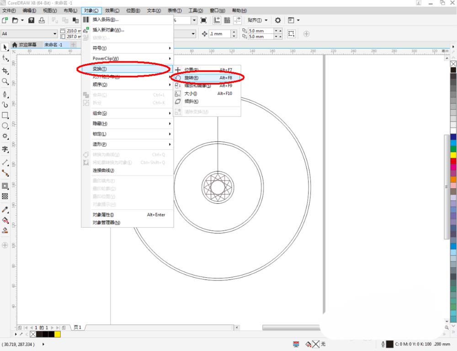Click the Page 1 tab
This screenshot has width=457, height=351.
(x=78, y=327)
